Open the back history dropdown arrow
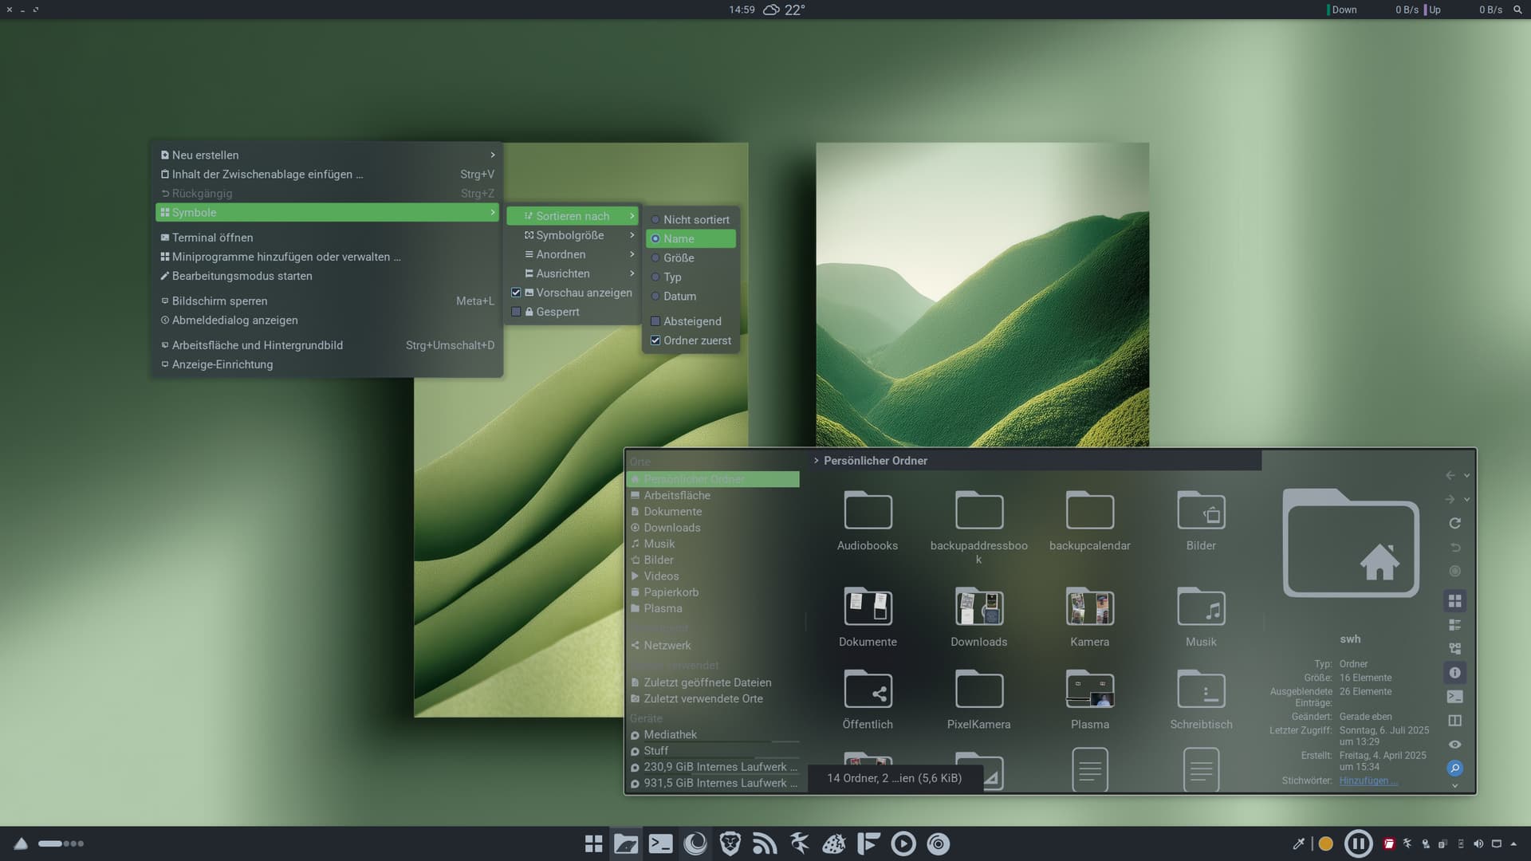Screen dimensions: 1531x861 point(1466,476)
